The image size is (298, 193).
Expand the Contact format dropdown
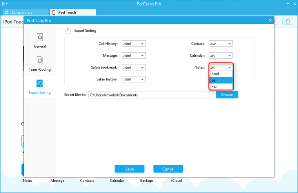pos(220,44)
